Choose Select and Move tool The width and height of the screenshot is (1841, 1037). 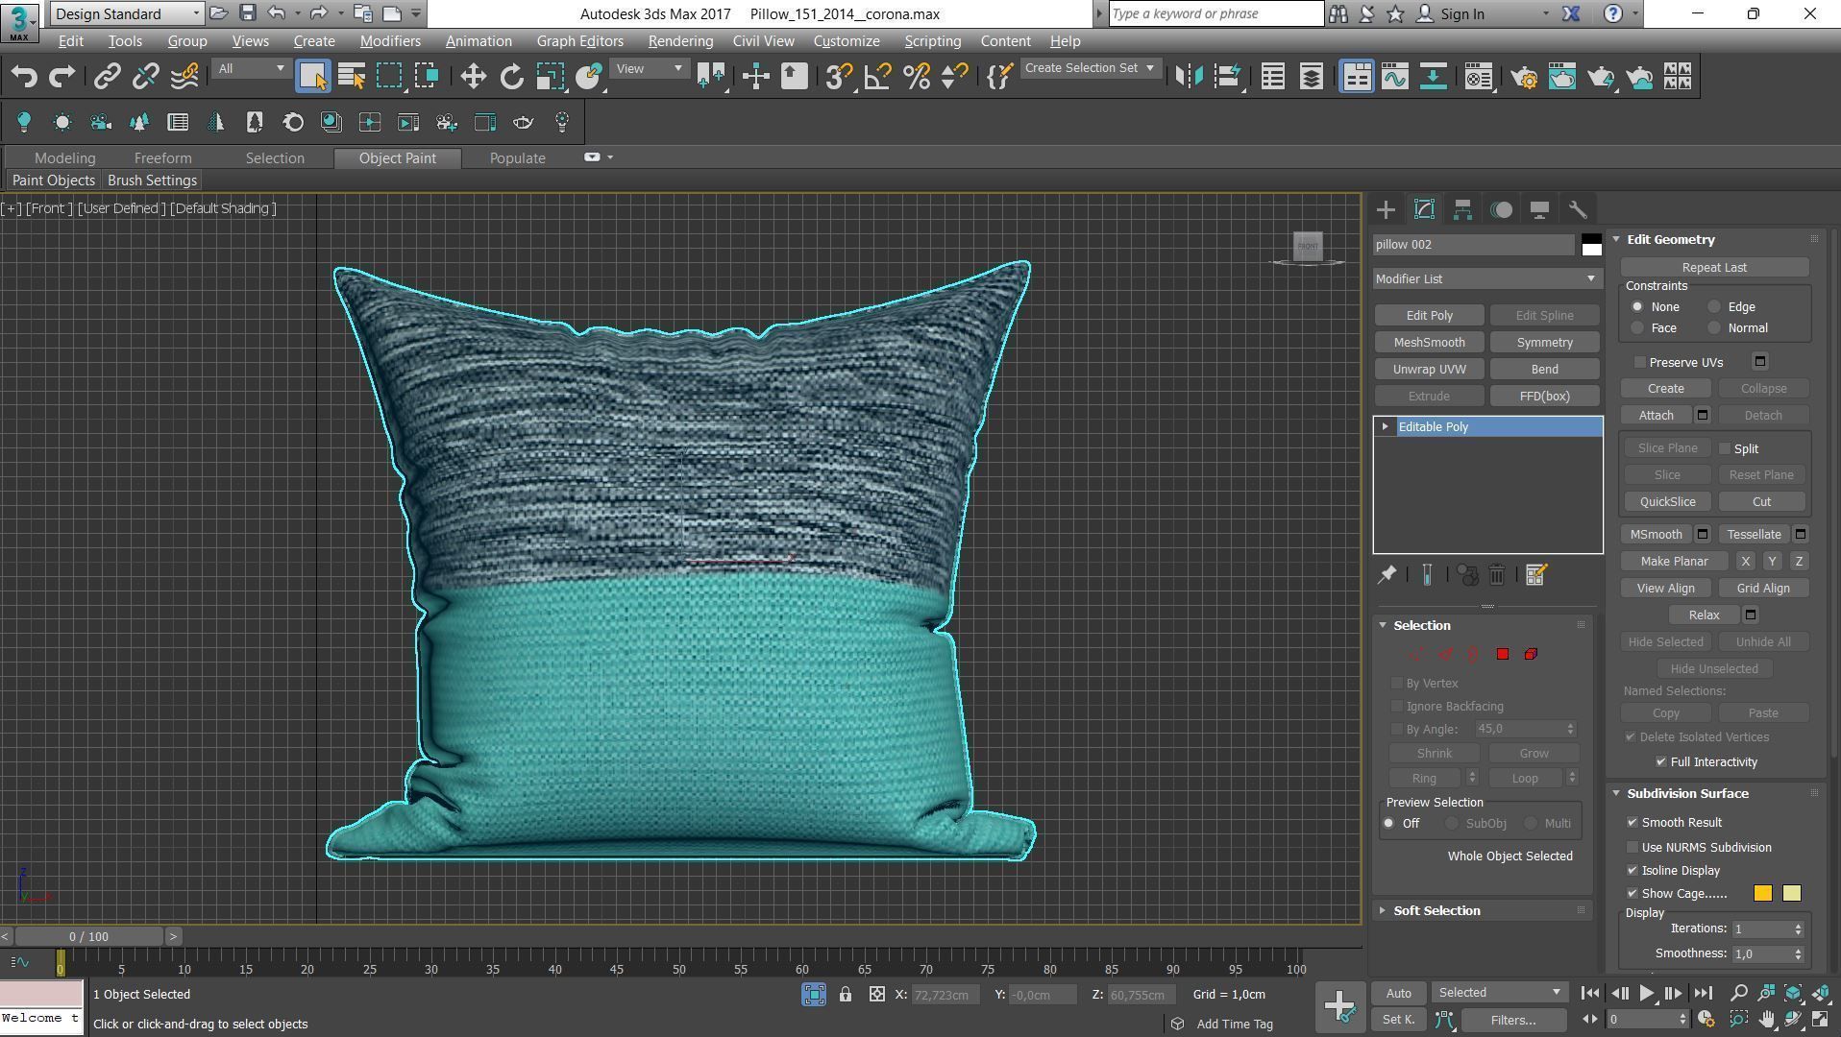click(x=473, y=77)
